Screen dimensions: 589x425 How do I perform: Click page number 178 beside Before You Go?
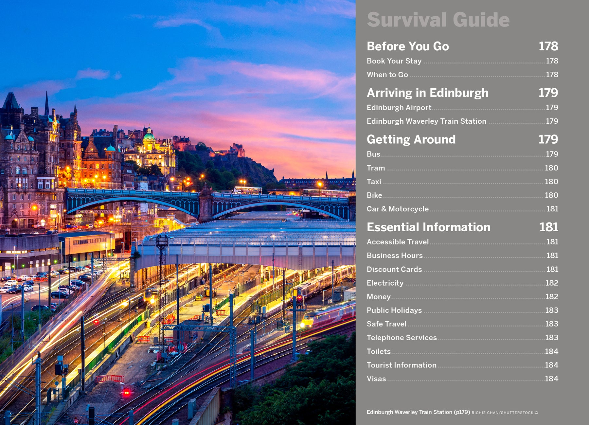coord(548,46)
